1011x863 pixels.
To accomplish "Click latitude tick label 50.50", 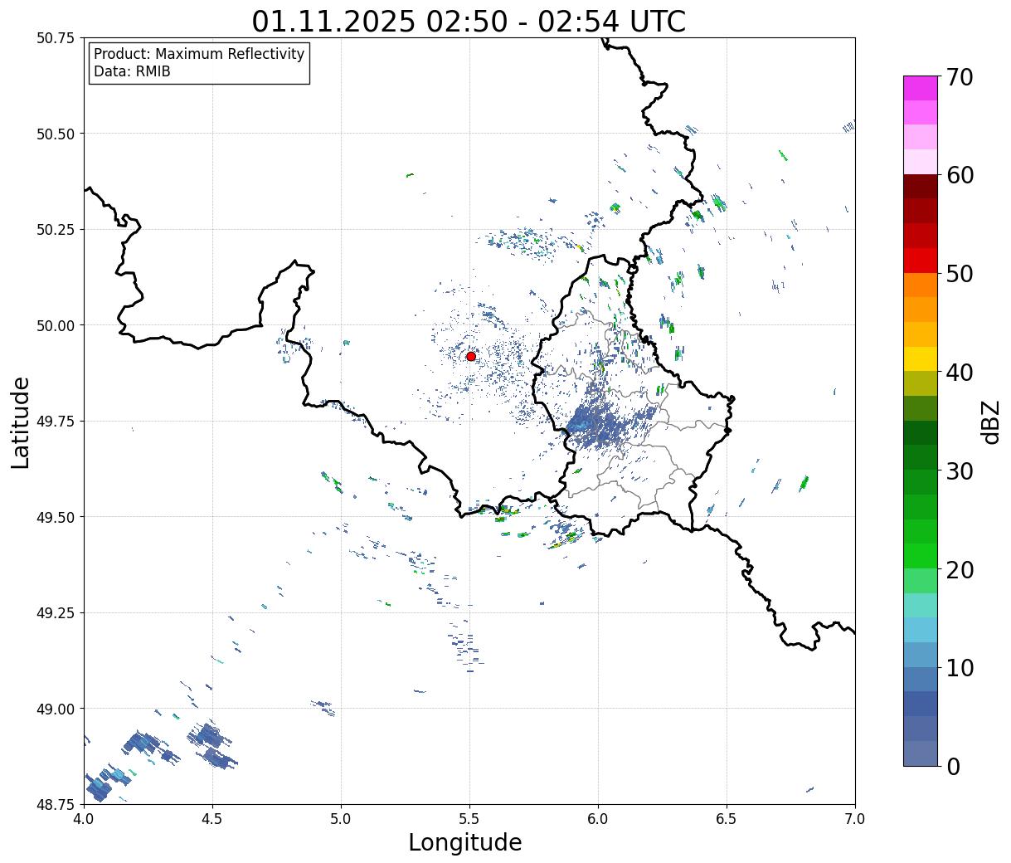I will (56, 134).
